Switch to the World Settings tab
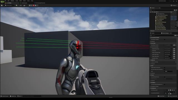 (x=165, y=33)
